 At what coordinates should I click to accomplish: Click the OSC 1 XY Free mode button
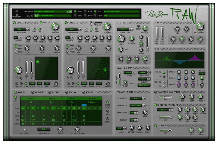(x=32, y=83)
